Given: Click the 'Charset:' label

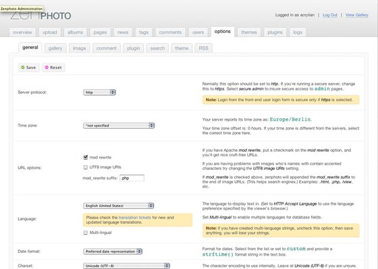Looking at the screenshot, I should pyautogui.click(x=26, y=266).
